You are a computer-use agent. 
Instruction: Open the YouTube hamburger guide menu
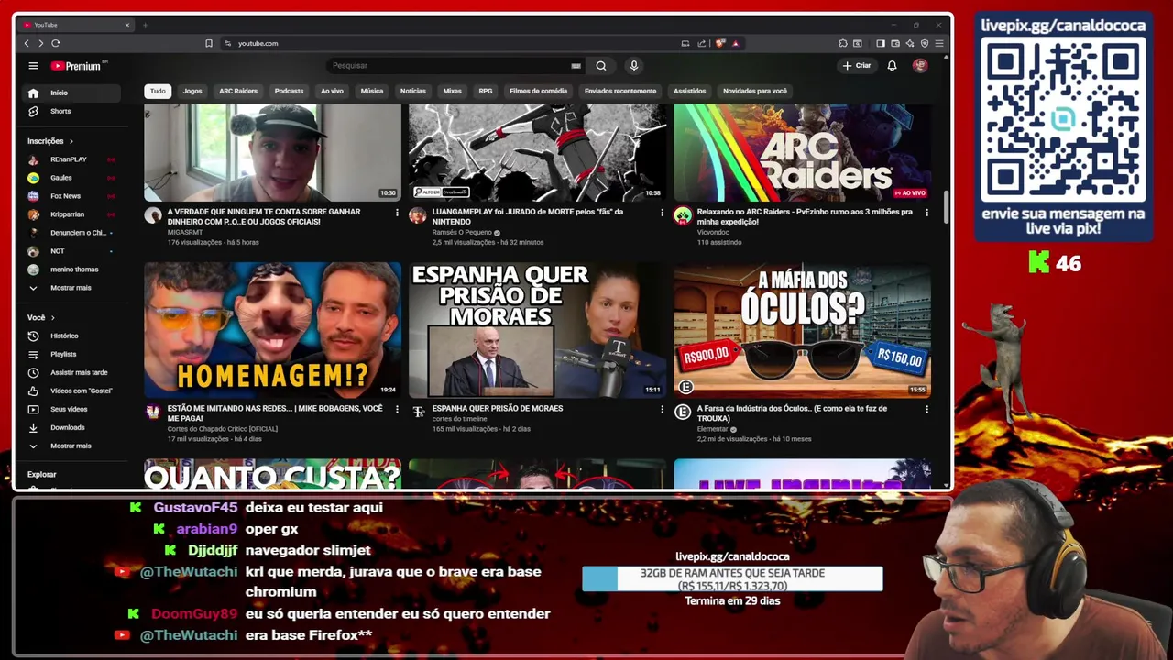(x=33, y=66)
